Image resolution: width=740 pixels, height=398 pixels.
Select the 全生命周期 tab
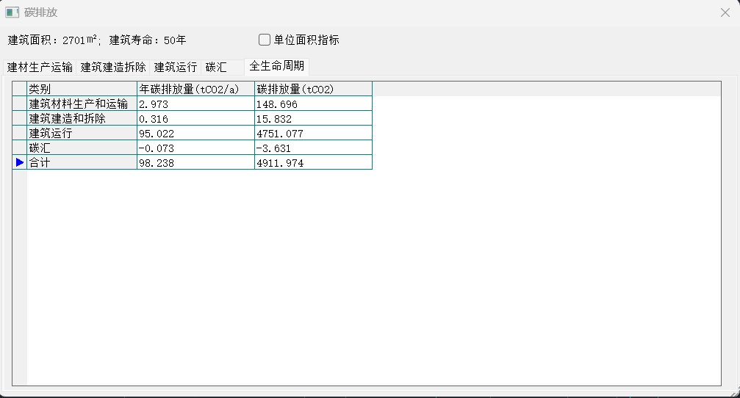[276, 65]
